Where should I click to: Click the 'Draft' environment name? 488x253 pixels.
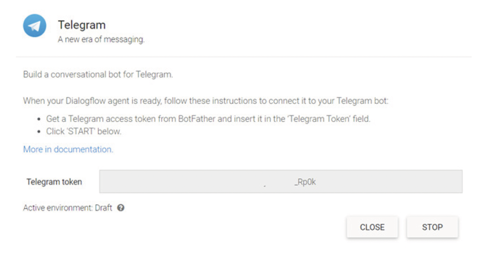tap(103, 208)
